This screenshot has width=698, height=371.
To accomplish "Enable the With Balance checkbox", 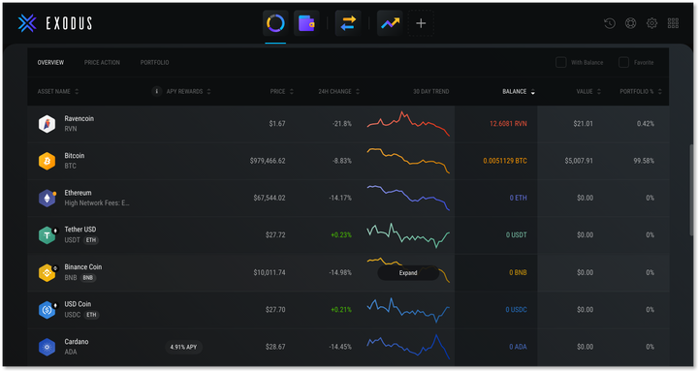I will 561,62.
